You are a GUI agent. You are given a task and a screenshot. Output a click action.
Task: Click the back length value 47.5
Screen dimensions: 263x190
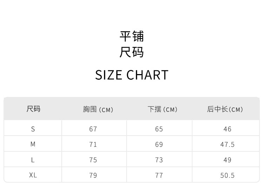pyautogui.click(x=227, y=144)
